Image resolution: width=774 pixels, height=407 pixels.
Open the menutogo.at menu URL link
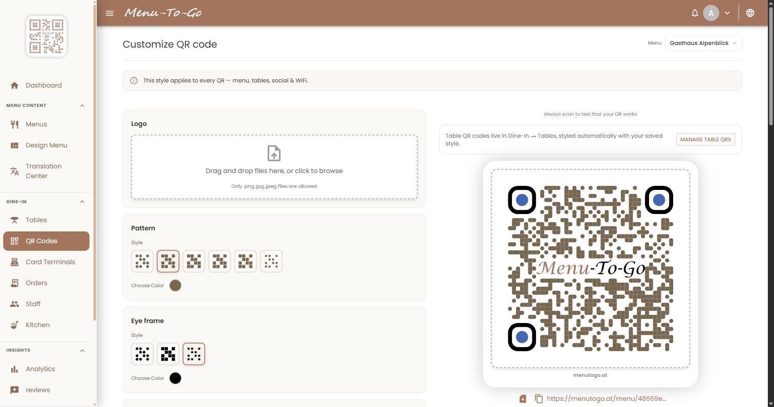click(x=606, y=398)
